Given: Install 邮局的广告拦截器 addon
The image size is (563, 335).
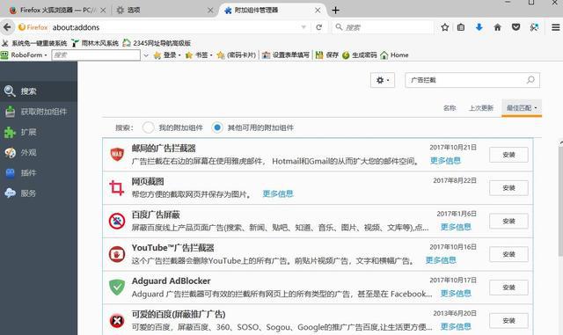Looking at the screenshot, I should point(508,155).
